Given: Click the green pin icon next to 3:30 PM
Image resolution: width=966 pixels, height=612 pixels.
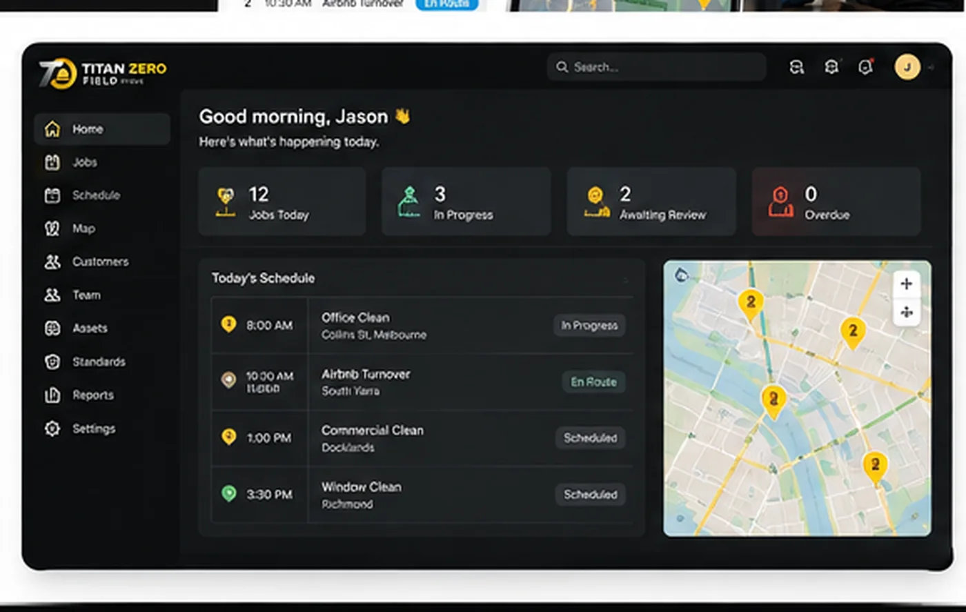Looking at the screenshot, I should 228,494.
